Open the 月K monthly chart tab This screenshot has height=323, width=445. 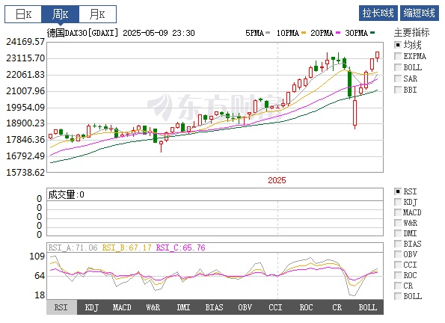tap(97, 14)
